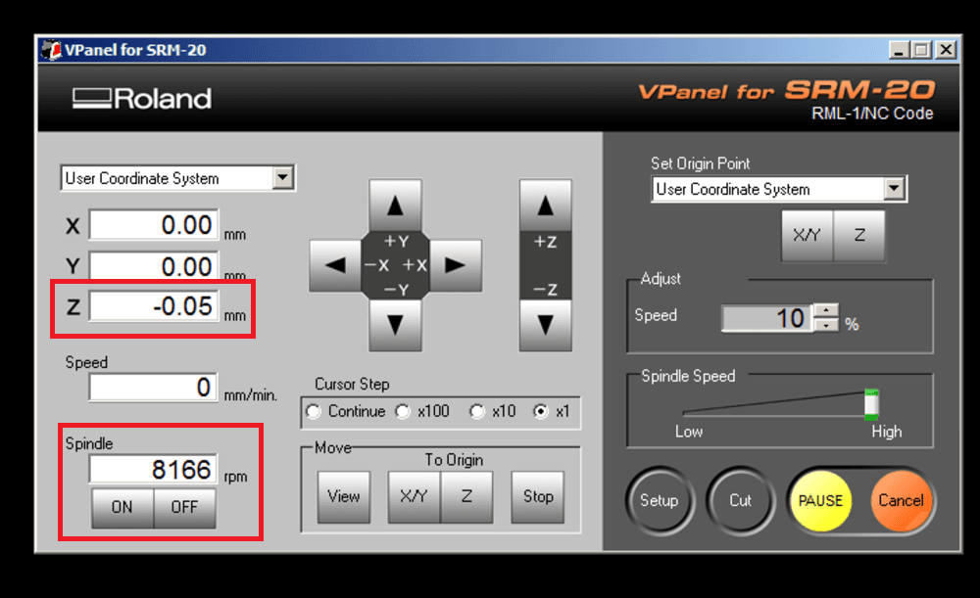The image size is (980, 598).
Task: Click the Spindle rpm field showing 8166
Action: pyautogui.click(x=154, y=470)
